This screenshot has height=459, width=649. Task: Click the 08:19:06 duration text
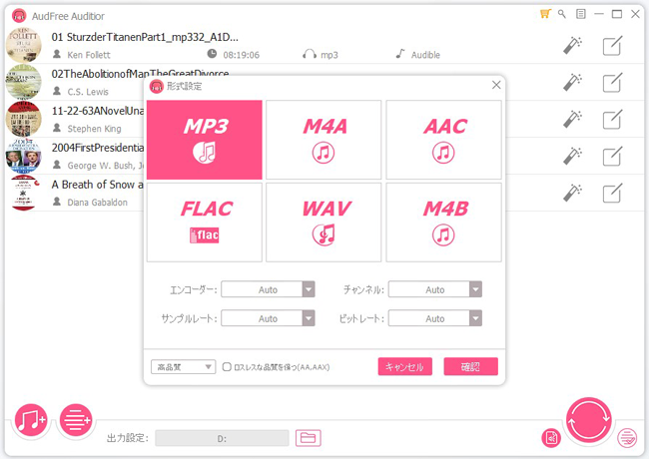(242, 55)
